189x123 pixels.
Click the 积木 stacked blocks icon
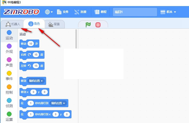point(163,12)
